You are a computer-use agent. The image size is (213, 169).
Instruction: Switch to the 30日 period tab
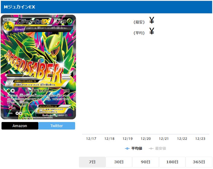(119, 162)
